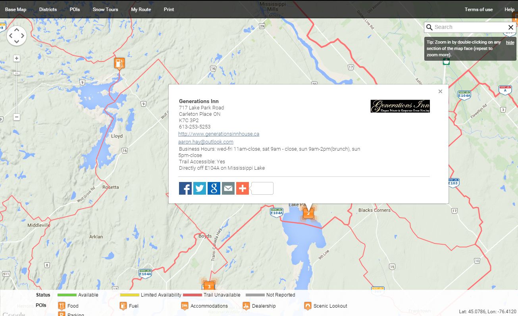Viewport: 518px width, 316px height.
Task: Zoom in using the plus button
Action: tap(17, 58)
